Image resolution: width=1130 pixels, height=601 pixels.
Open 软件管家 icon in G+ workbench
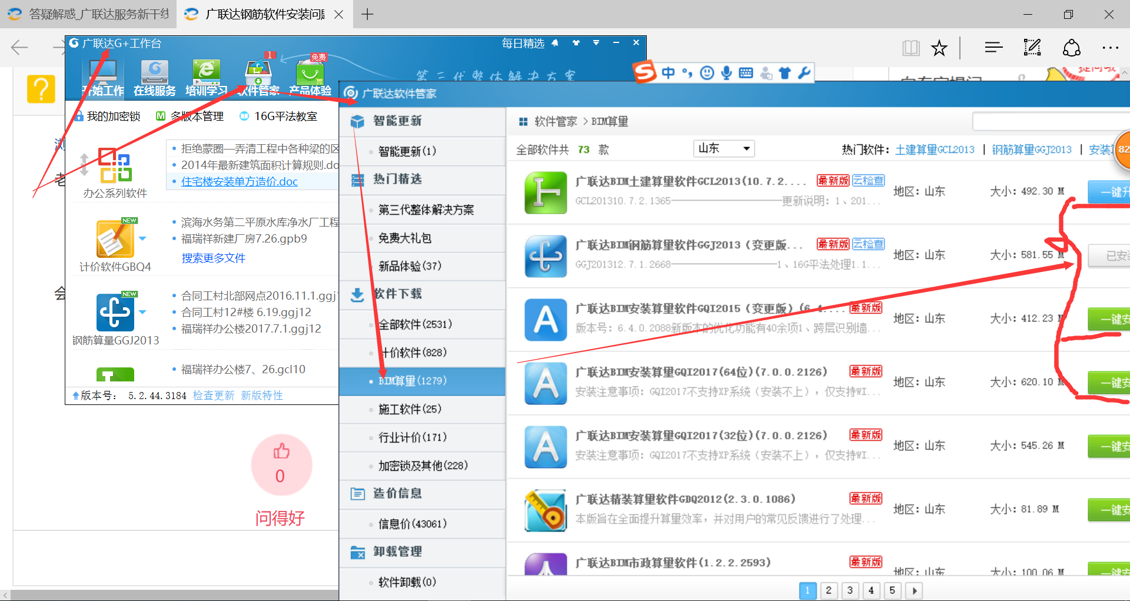coord(258,77)
